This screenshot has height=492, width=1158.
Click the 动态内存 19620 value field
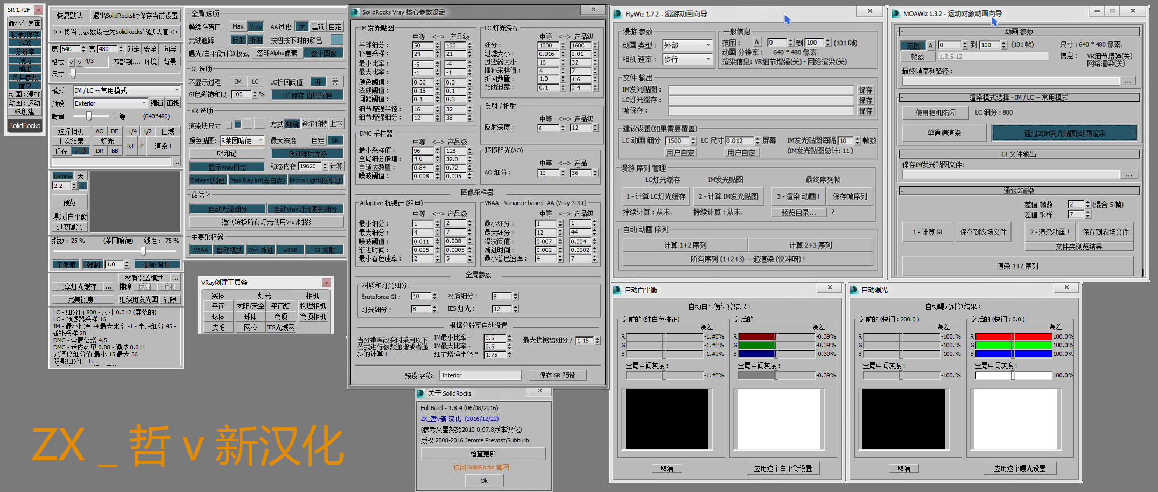(311, 166)
